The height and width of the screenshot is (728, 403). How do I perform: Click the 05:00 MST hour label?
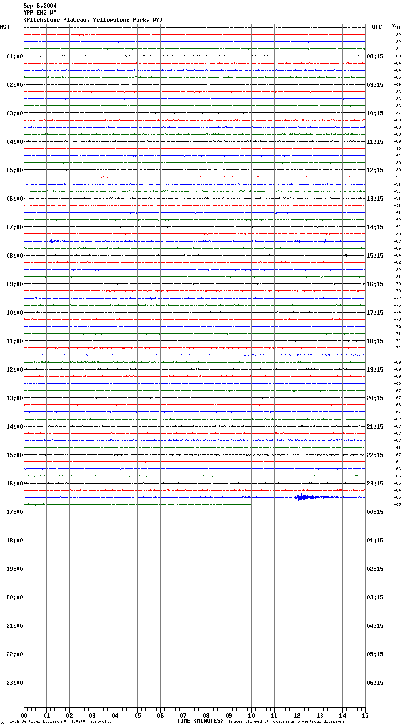(15, 170)
